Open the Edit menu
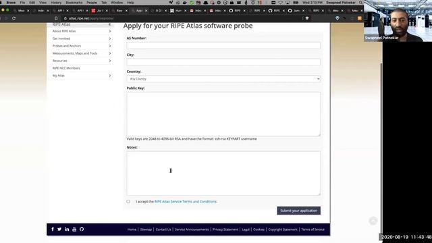This screenshot has width=432, height=243. pos(32,3)
